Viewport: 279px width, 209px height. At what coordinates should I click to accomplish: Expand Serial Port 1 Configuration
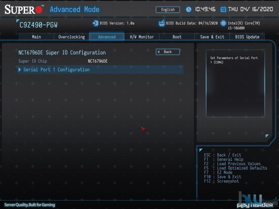100,69
